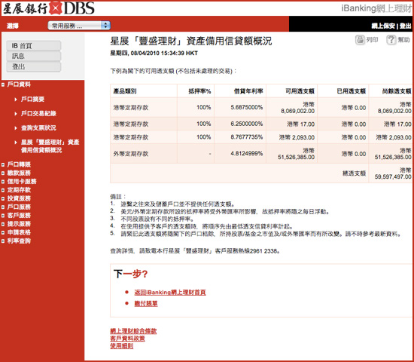Open the 客戶資料政策 link
Viewport: 414px width, 362px height.
[x=127, y=339]
